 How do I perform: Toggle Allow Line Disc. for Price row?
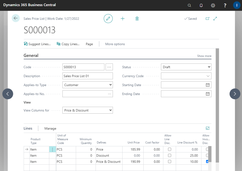169,149
